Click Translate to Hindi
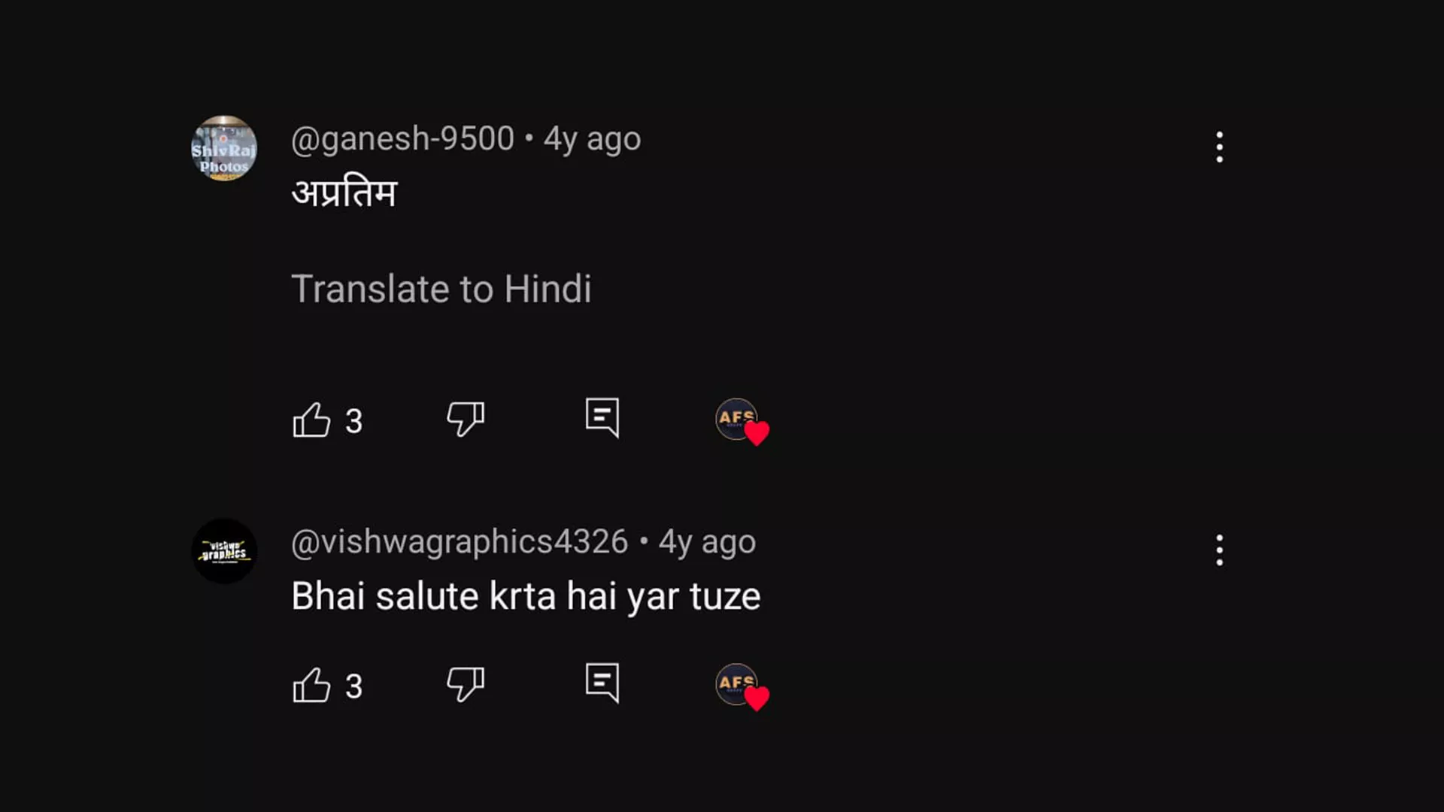 click(x=441, y=289)
